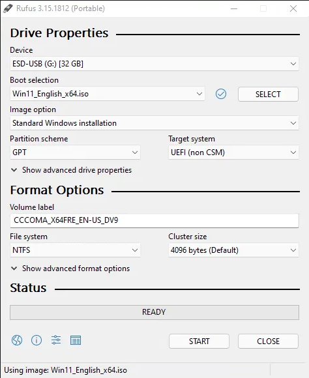Screen dimensions: 309x378
Task: Expand Show advanced drive properties
Action: point(72,170)
